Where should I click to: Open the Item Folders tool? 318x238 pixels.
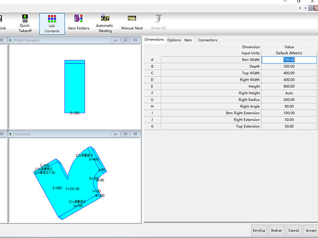point(78,22)
